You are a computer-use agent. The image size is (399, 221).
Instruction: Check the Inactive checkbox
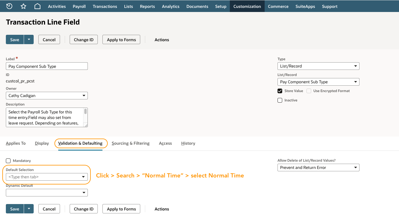tap(280, 100)
